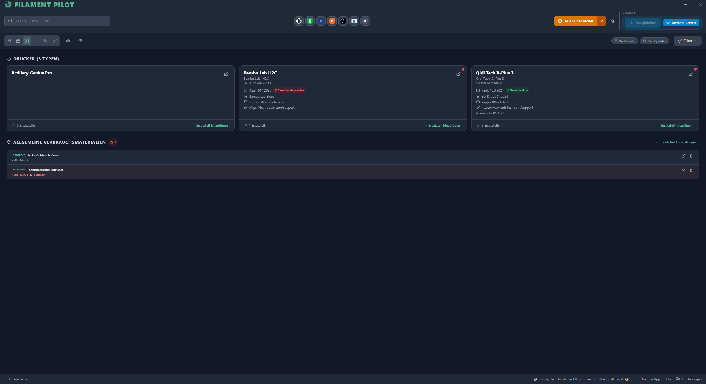Image resolution: width=706 pixels, height=384 pixels.
Task: Expand 1 Ersatzteil on Bambu Lab H2C
Action: click(x=255, y=126)
